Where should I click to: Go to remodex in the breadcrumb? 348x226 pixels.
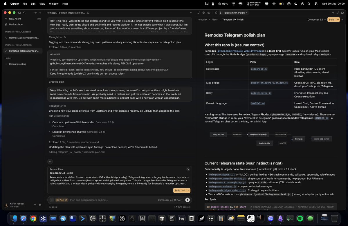tap(202, 19)
